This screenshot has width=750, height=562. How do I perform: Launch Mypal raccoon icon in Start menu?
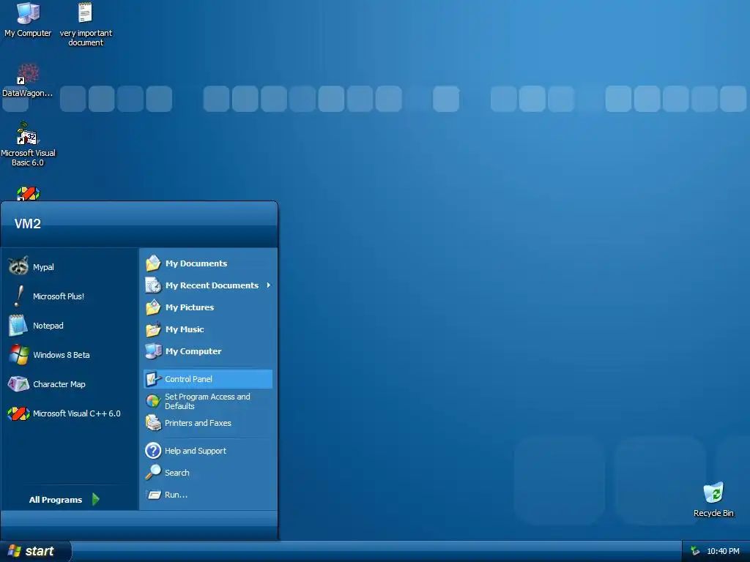(x=18, y=266)
